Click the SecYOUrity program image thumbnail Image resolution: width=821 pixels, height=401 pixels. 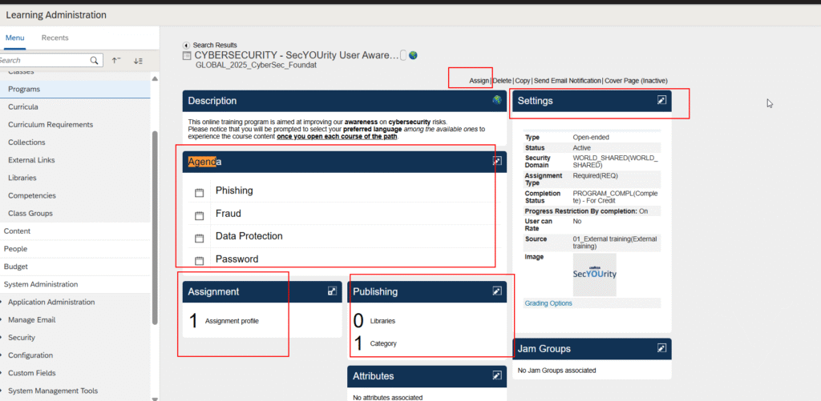594,274
